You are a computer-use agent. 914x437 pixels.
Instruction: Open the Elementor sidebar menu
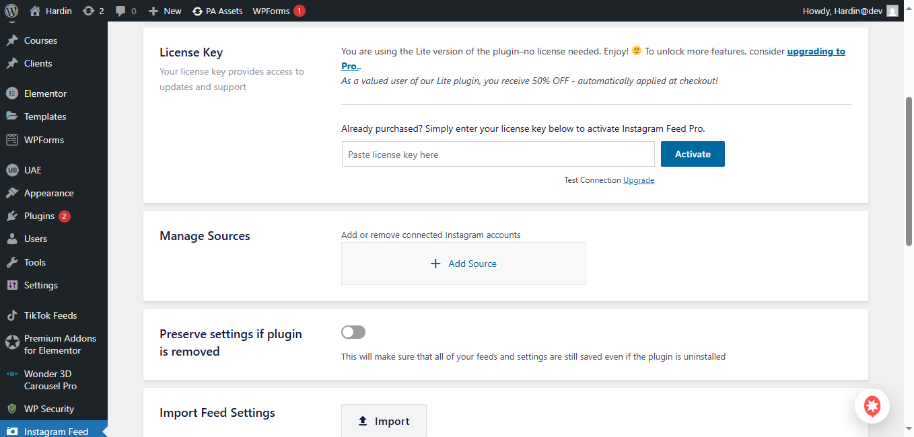(x=54, y=93)
